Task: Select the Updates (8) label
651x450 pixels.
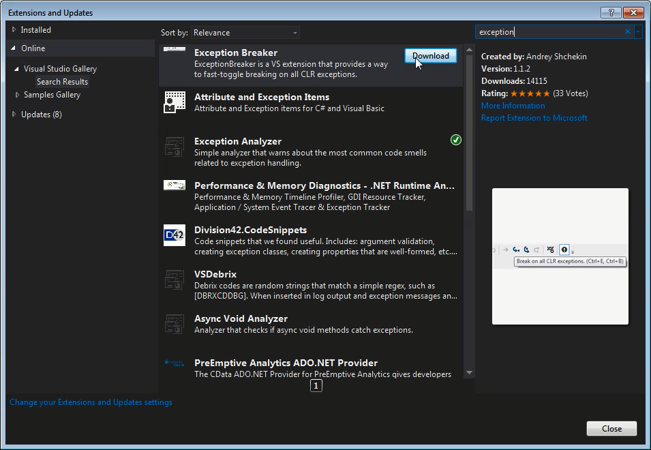Action: coord(42,114)
